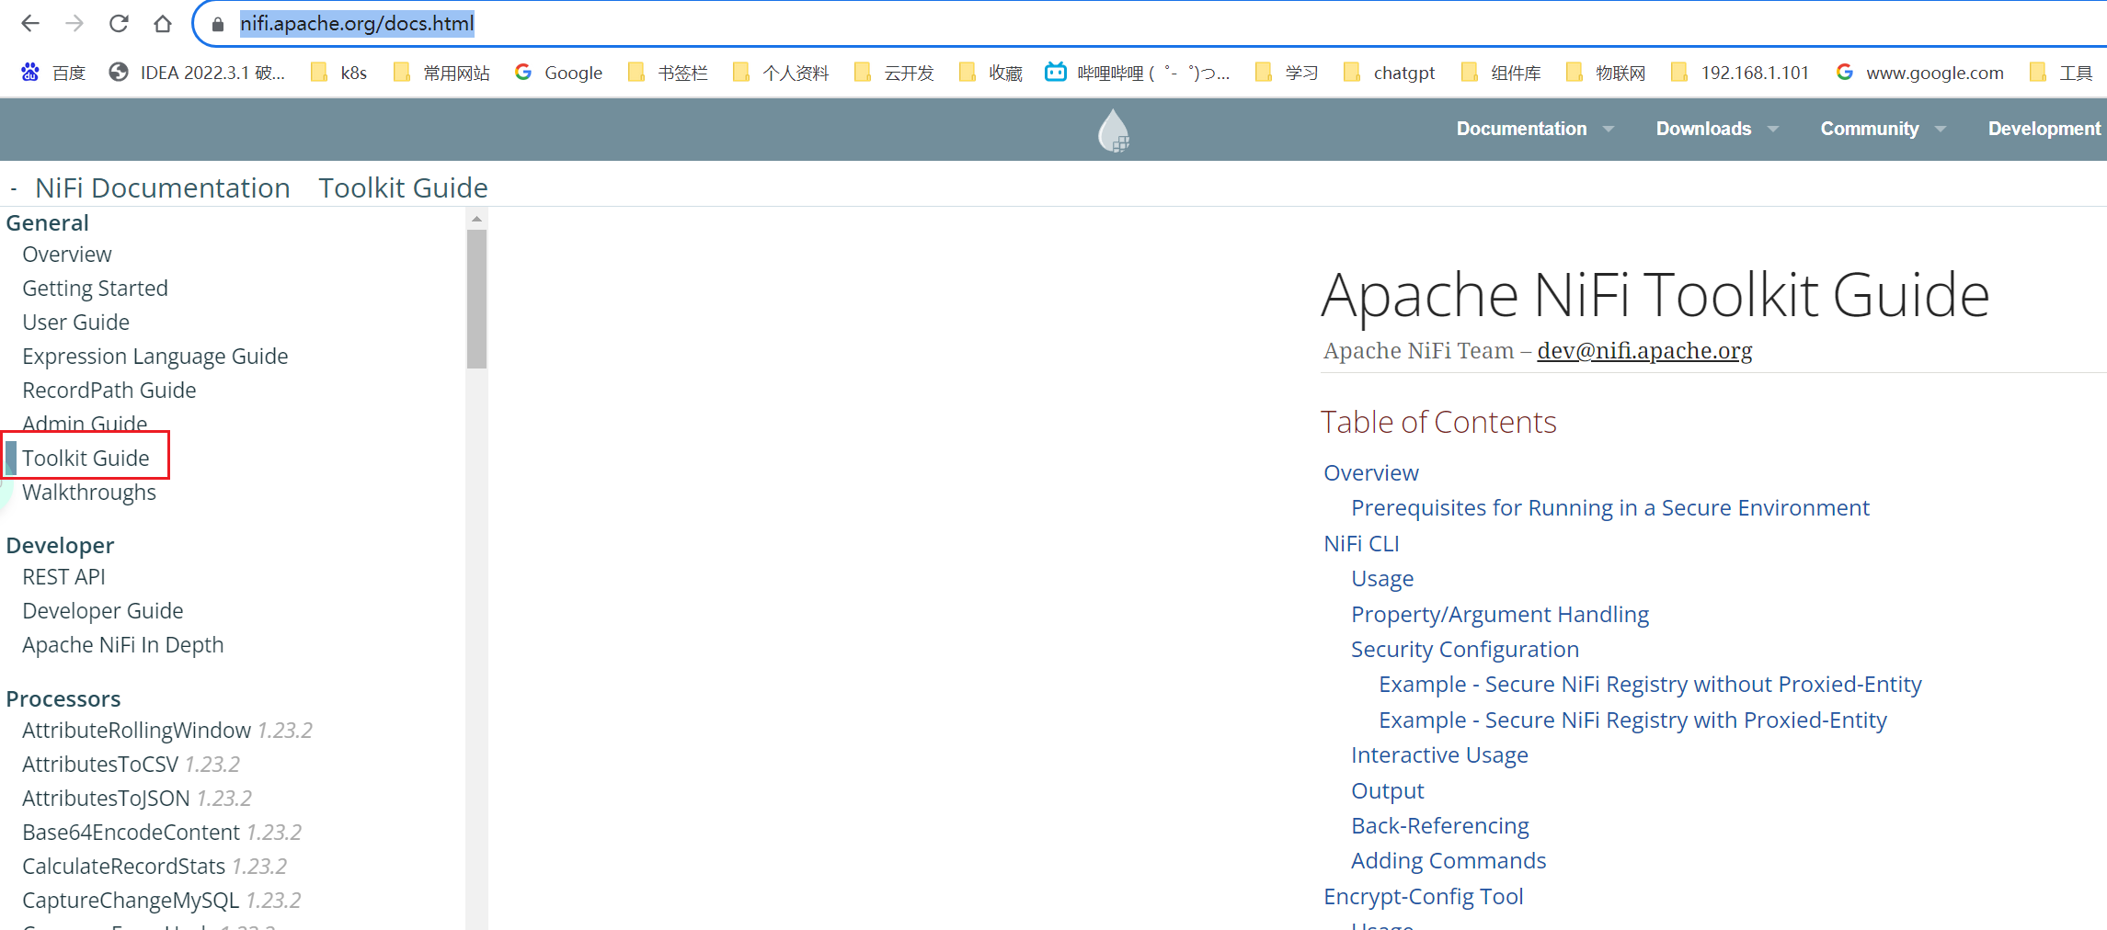
Task: Jump to Property/Argument Handling section
Action: [1499, 615]
